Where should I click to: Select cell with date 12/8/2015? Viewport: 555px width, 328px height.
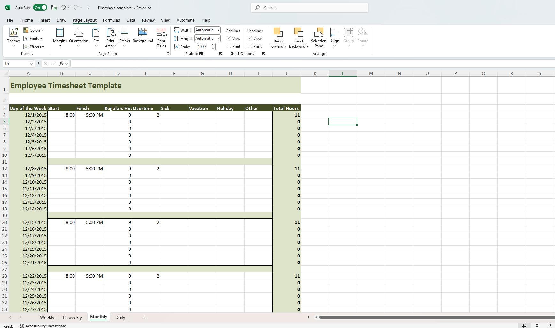(x=28, y=169)
